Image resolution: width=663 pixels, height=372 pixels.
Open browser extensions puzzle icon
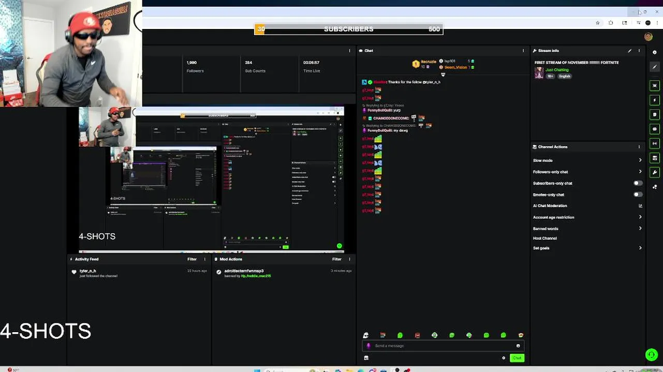pyautogui.click(x=611, y=23)
